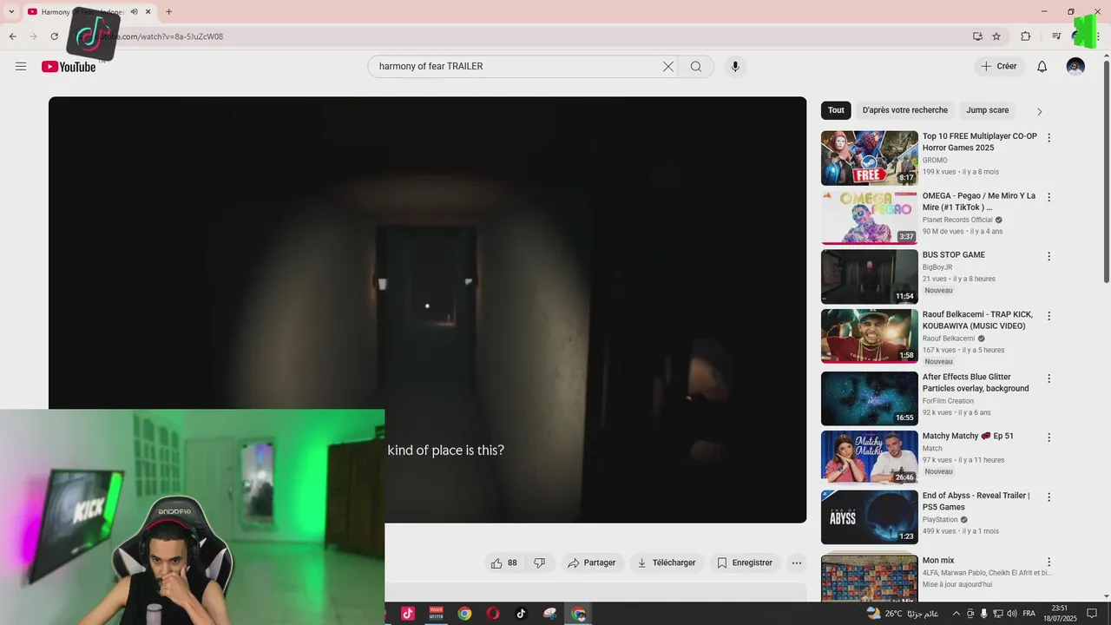Show hidden system tray icons

(957, 614)
